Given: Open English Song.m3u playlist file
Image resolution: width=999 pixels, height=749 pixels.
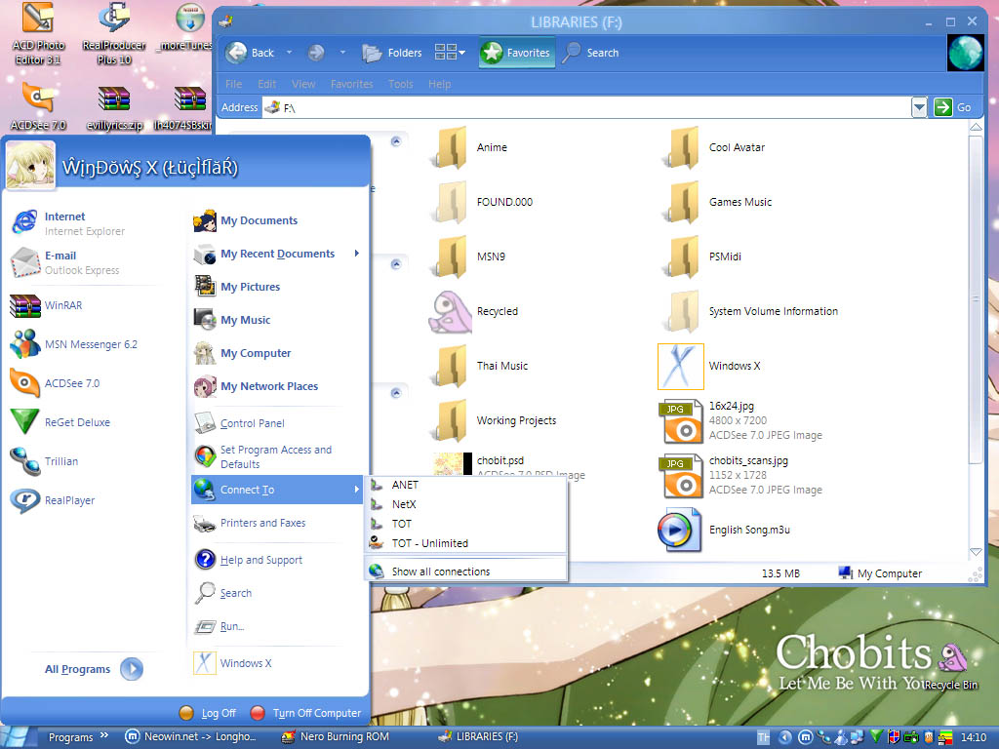Looking at the screenshot, I should click(739, 531).
